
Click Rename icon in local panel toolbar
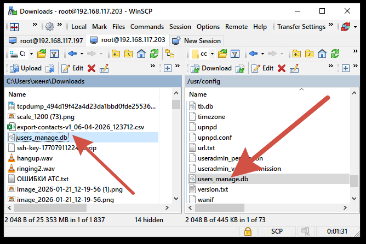tap(104, 68)
